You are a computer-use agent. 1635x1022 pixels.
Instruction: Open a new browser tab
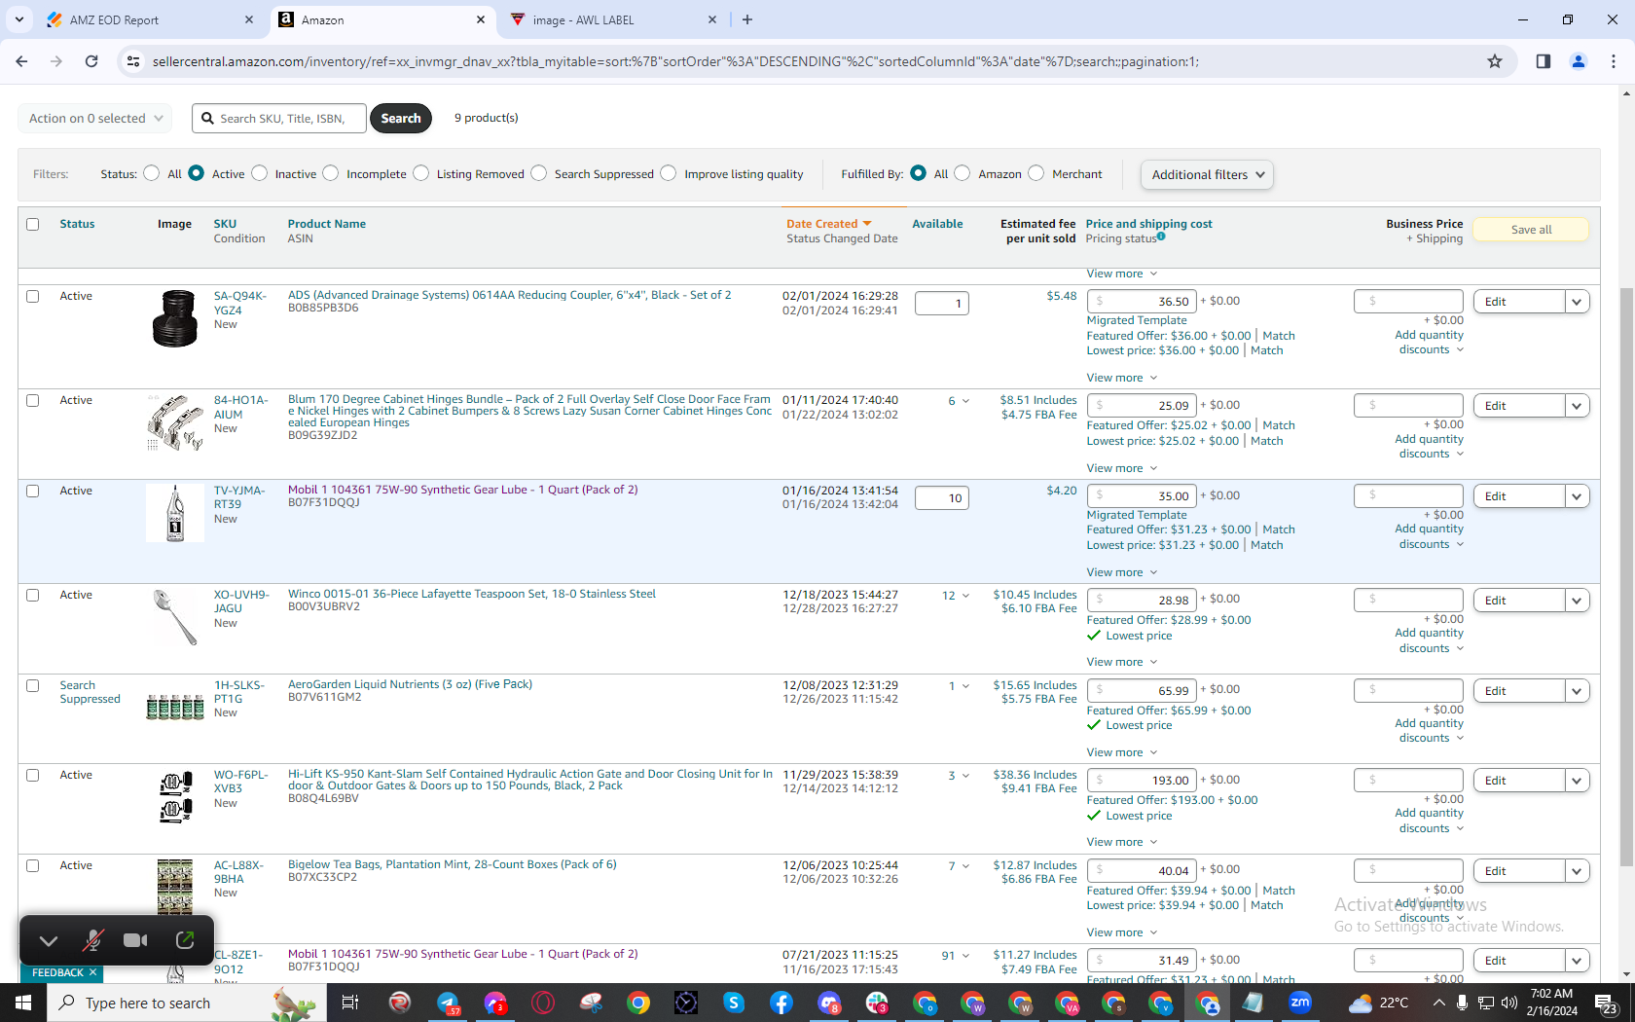click(747, 19)
